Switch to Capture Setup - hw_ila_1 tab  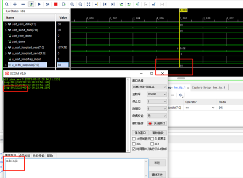coord(208,87)
